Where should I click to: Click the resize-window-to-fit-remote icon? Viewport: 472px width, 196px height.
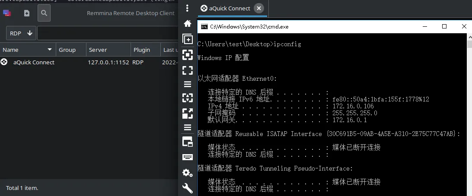point(188,55)
